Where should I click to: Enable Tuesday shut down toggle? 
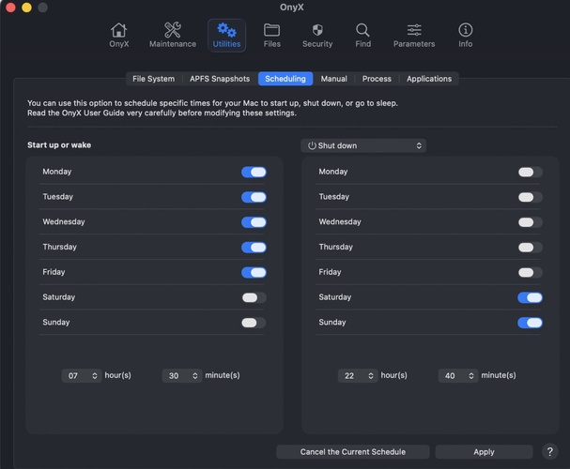point(530,197)
